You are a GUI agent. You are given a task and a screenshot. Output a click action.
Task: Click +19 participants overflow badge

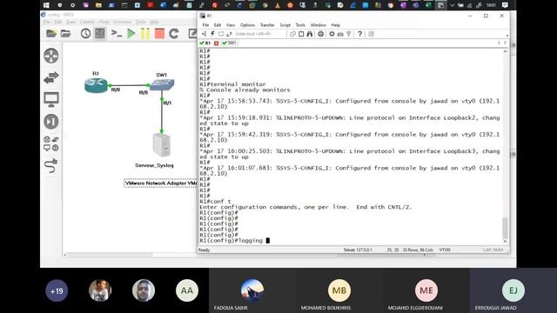pos(57,291)
